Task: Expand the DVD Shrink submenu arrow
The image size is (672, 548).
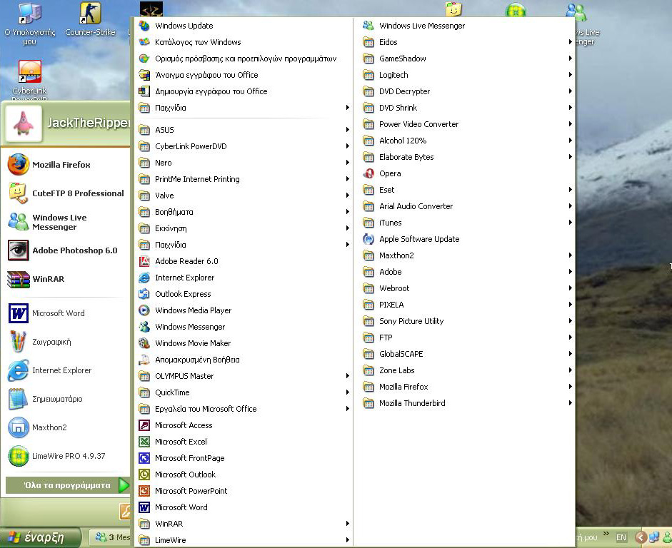Action: click(571, 108)
